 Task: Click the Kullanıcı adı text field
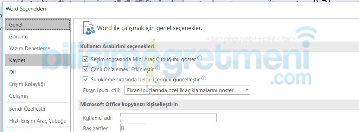[x=168, y=118]
